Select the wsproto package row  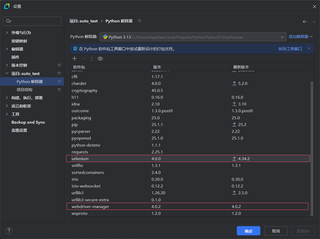(190, 213)
